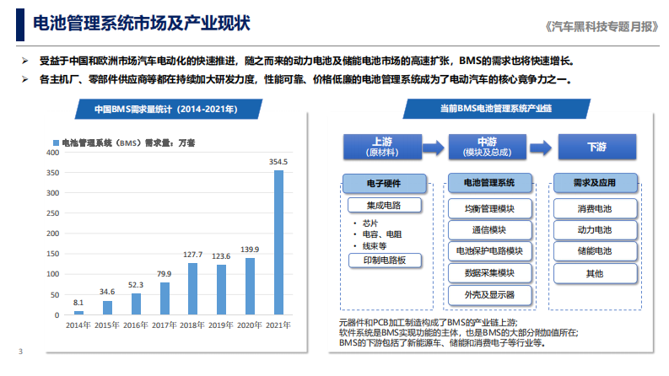This screenshot has height=376, width=669.
Task: Select the 上游(原材料) header box
Action: click(382, 147)
